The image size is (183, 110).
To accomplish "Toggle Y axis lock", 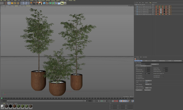I will pos(25,3).
